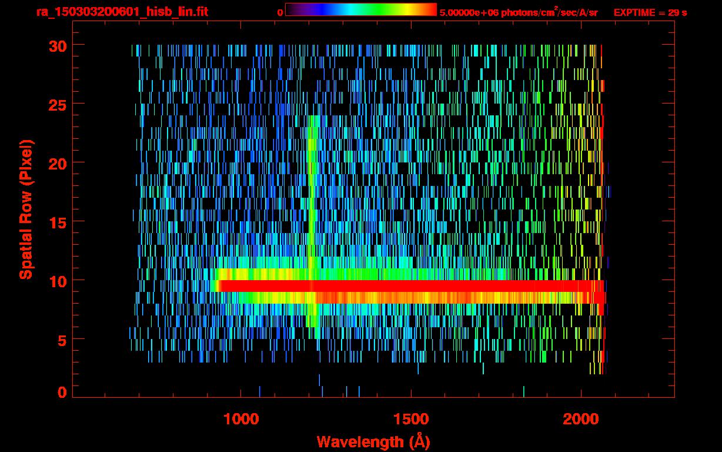
Task: Click the vertical green emission line near 1216 Å
Action: (x=312, y=227)
